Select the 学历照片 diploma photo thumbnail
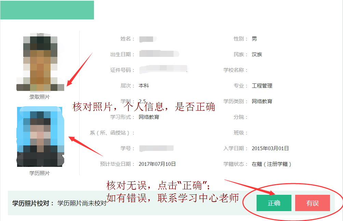This screenshot has height=221, width=343. 40,137
